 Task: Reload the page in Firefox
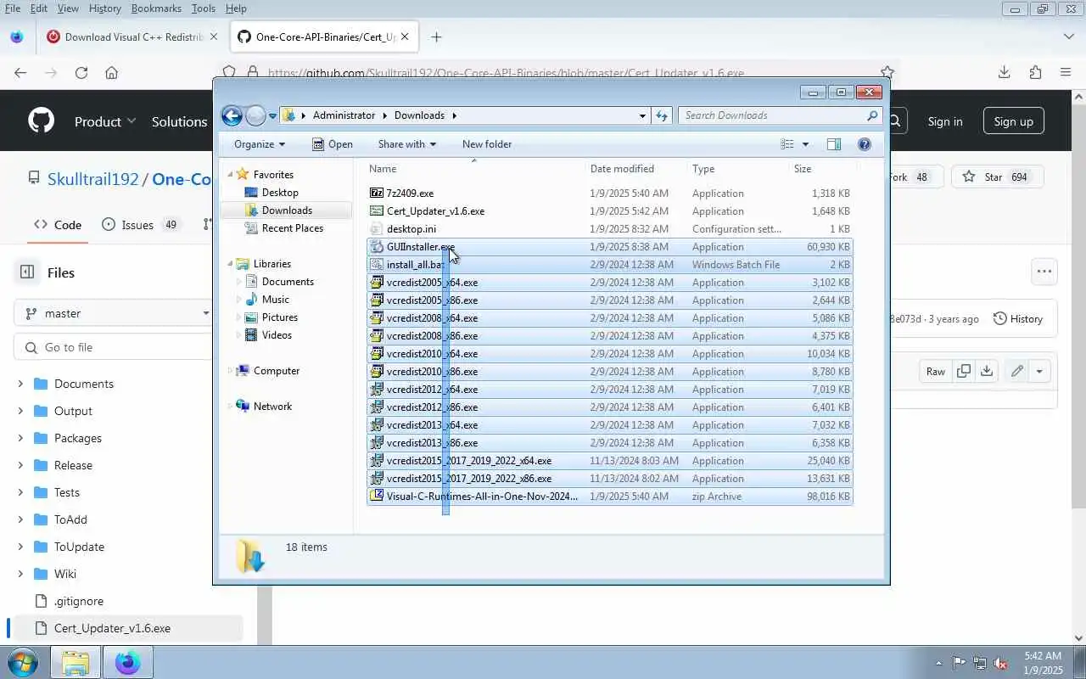pos(81,72)
